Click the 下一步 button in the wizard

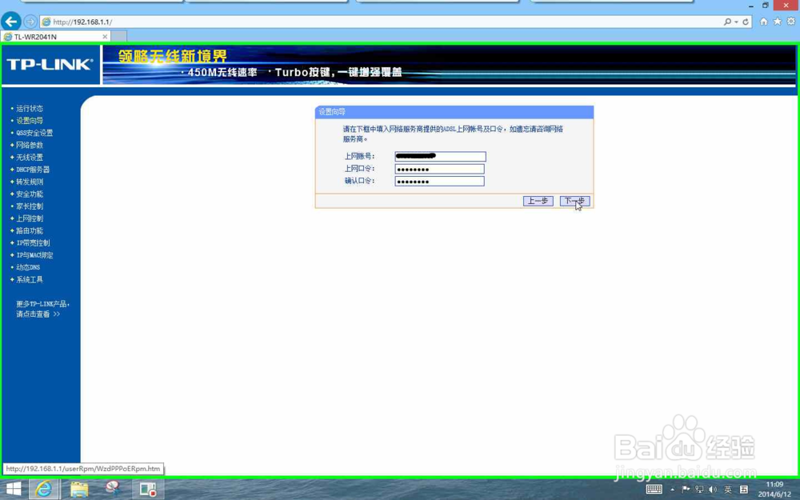(573, 201)
